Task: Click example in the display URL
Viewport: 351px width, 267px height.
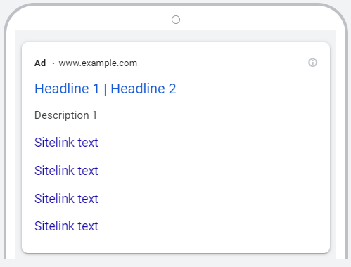Action: click(99, 63)
